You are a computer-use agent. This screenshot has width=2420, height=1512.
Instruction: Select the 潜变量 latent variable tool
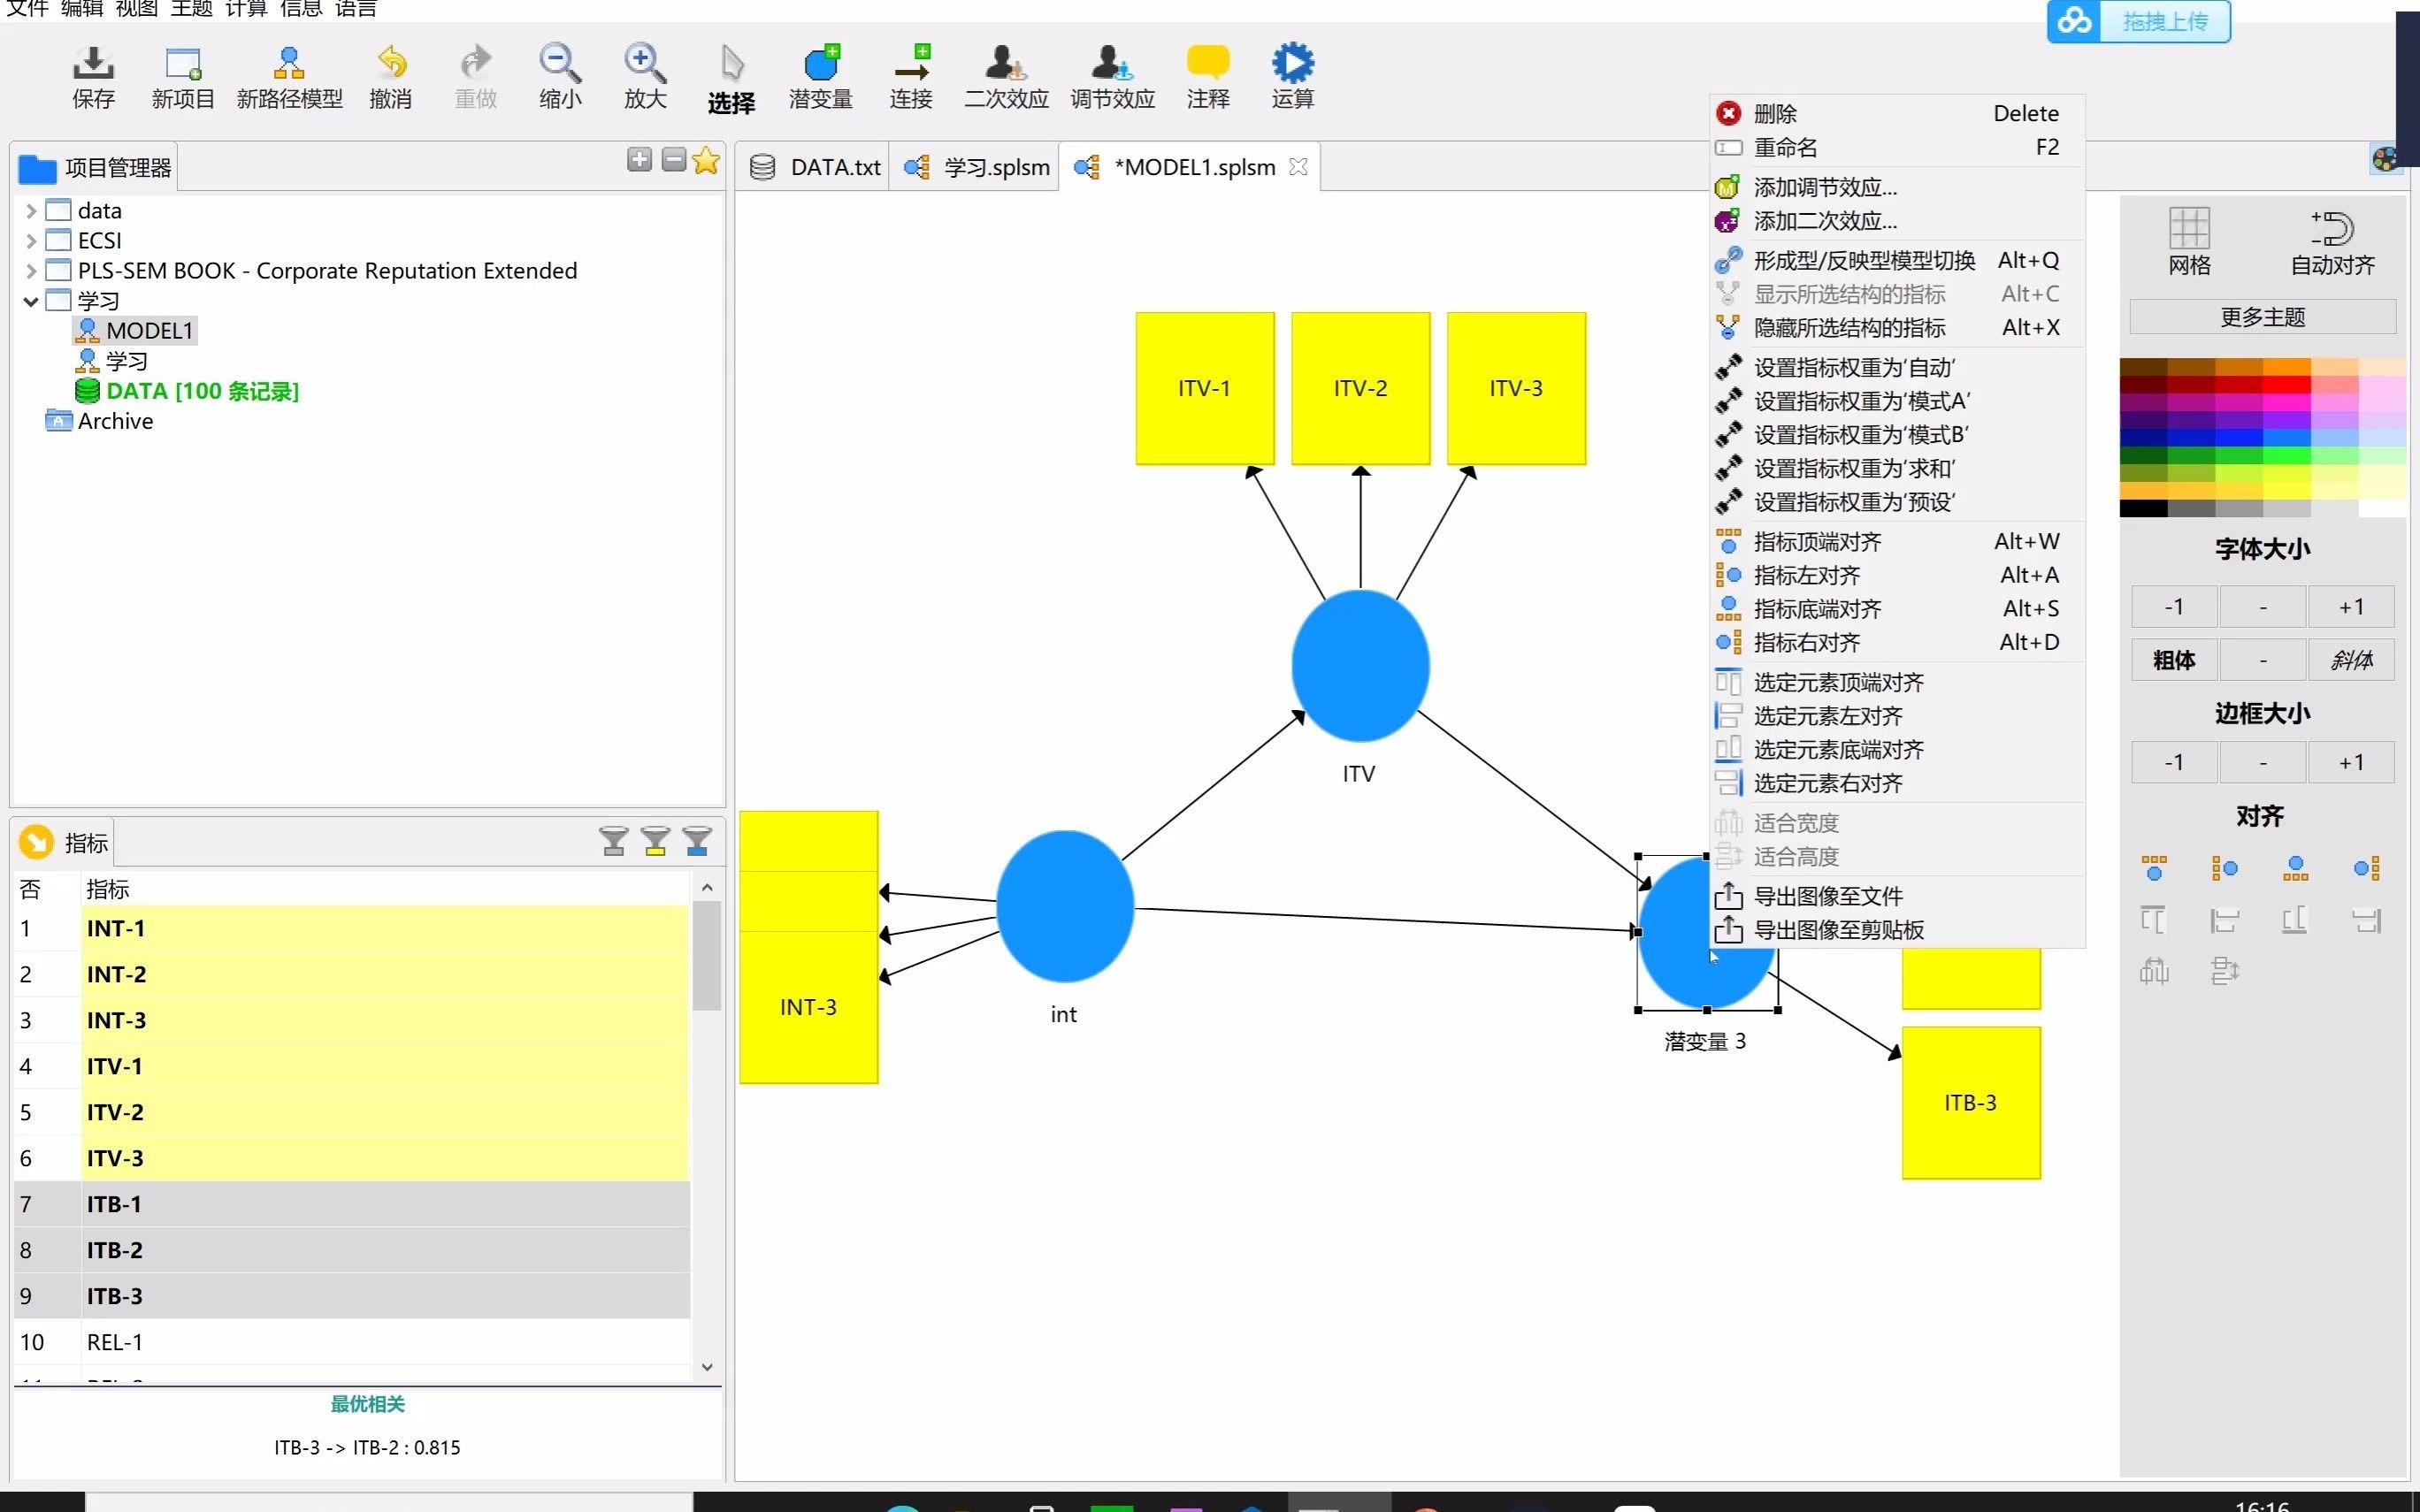click(820, 64)
